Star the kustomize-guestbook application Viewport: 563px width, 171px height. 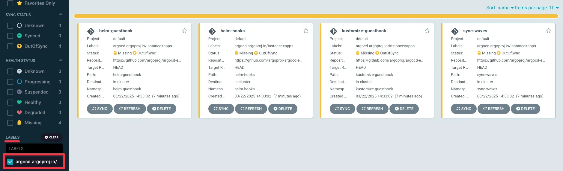(427, 30)
